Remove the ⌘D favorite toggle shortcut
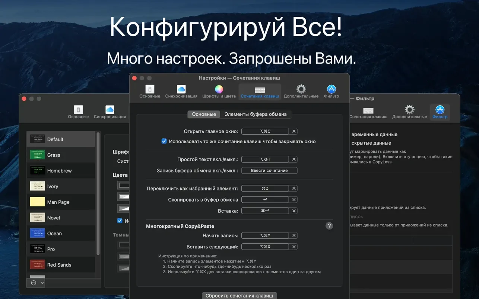The width and height of the screenshot is (479, 299). point(294,189)
